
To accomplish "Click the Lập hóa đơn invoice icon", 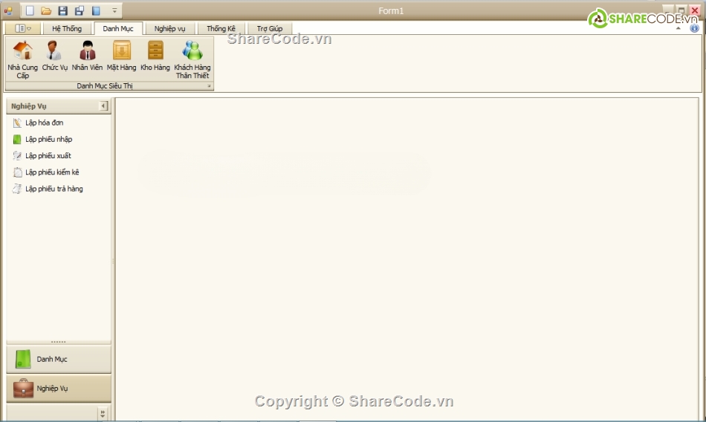I will tap(17, 123).
